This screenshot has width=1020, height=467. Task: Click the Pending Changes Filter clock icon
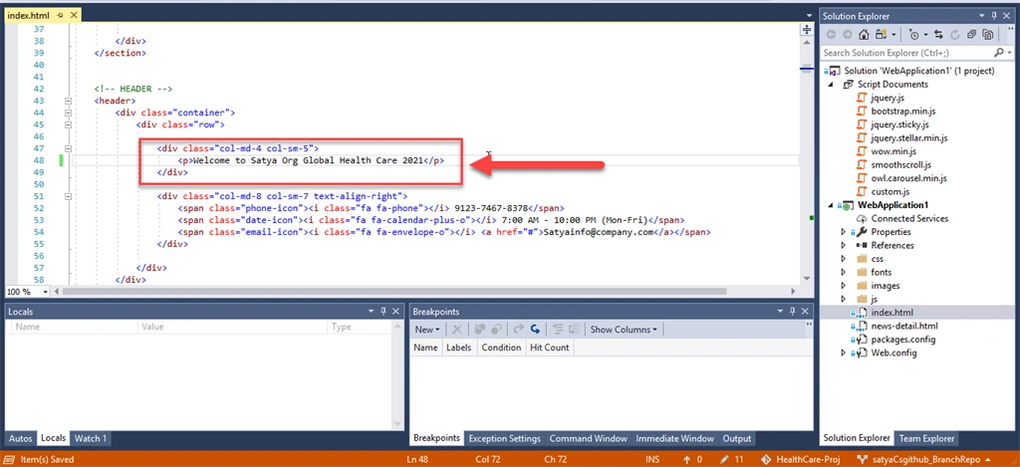click(x=913, y=35)
